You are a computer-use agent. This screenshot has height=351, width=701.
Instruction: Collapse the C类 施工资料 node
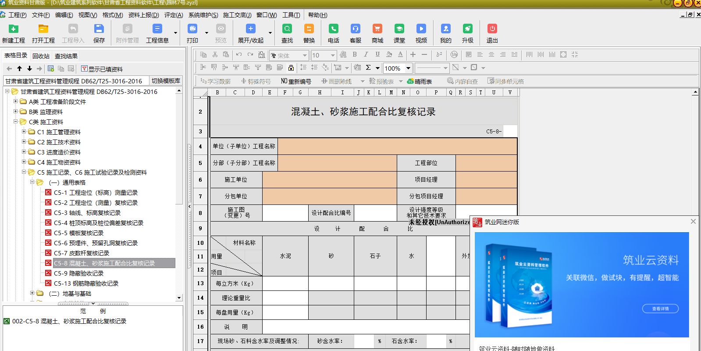tap(16, 122)
